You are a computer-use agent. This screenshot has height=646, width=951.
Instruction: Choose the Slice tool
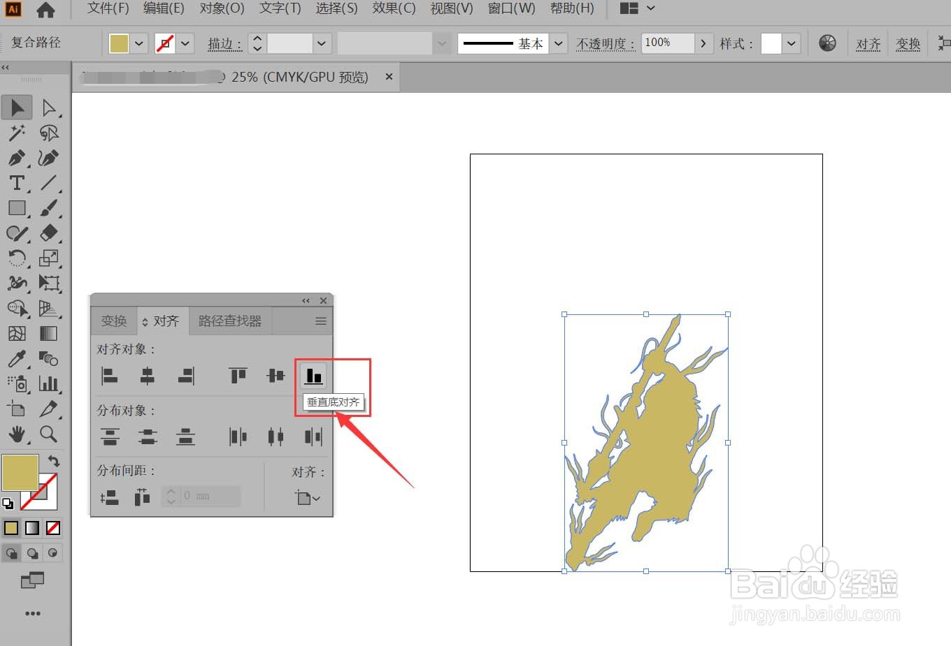click(x=49, y=409)
